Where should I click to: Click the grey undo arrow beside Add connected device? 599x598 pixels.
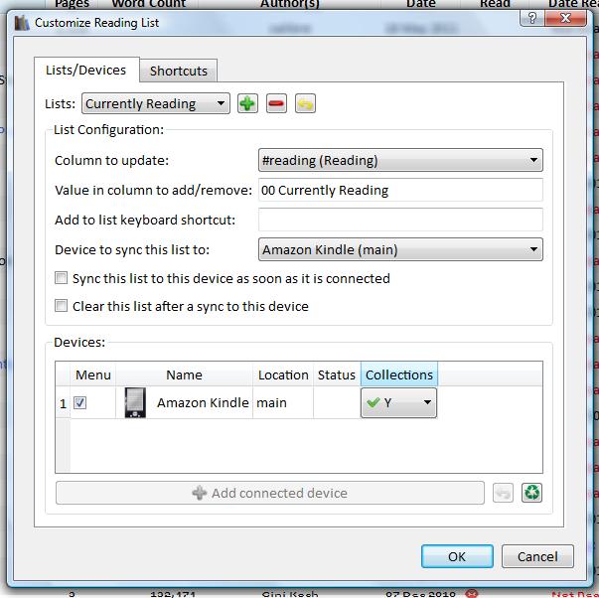point(503,492)
